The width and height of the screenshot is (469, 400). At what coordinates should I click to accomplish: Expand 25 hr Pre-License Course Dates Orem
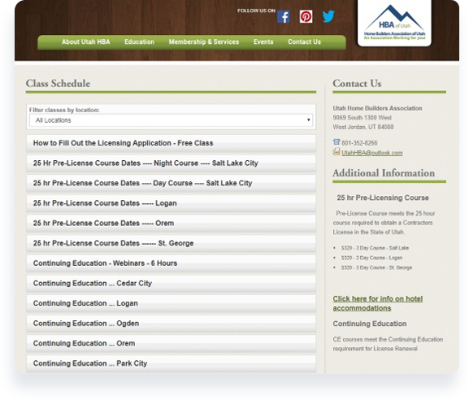pyautogui.click(x=171, y=224)
